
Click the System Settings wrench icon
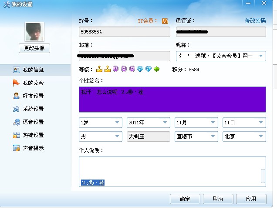tap(16, 109)
